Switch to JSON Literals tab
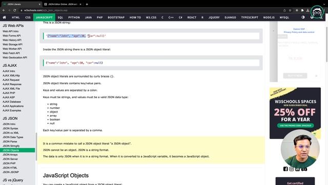 [x=21, y=4]
